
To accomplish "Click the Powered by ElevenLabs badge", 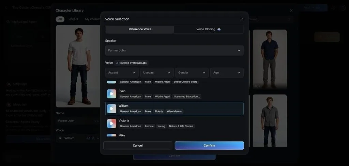I will click(x=132, y=63).
